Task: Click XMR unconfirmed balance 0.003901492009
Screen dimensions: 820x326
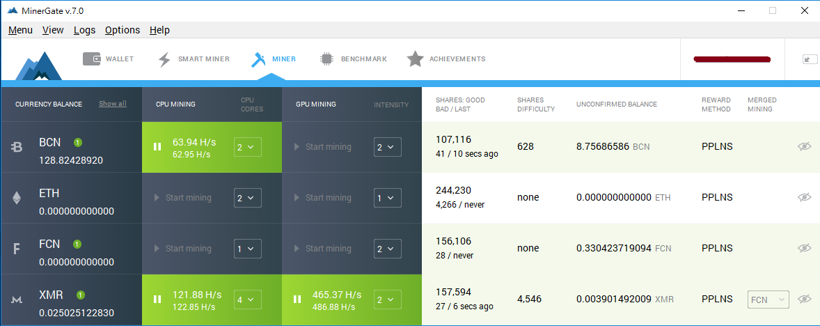Action: [x=614, y=300]
